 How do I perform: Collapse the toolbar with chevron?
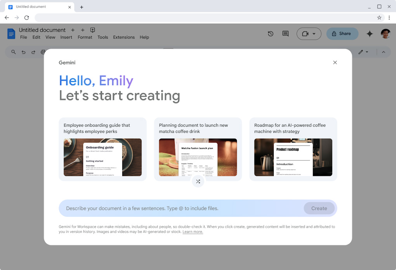click(384, 52)
